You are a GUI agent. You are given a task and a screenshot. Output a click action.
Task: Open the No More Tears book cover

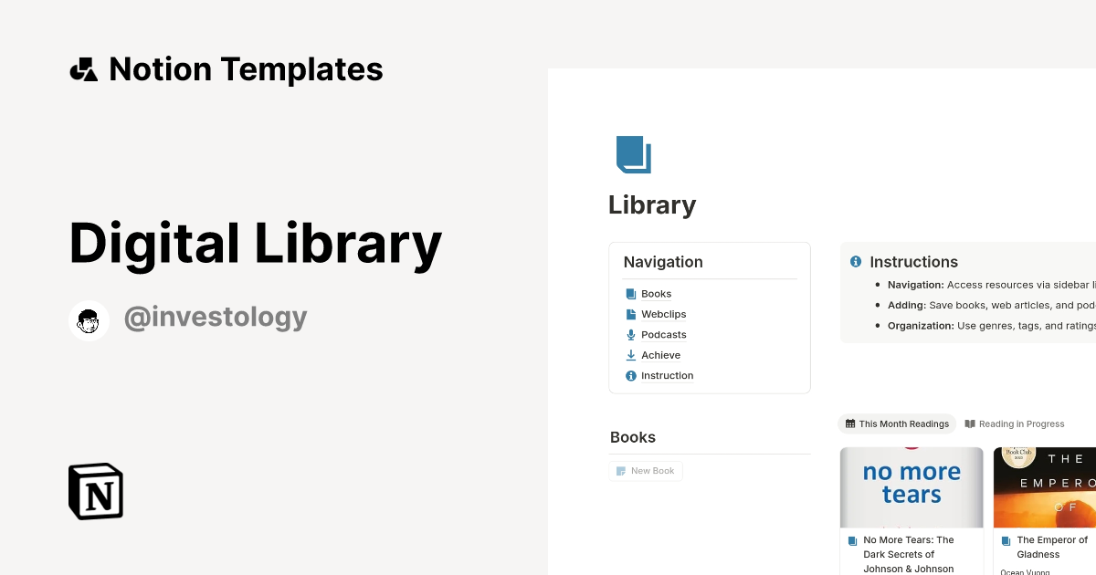point(911,486)
